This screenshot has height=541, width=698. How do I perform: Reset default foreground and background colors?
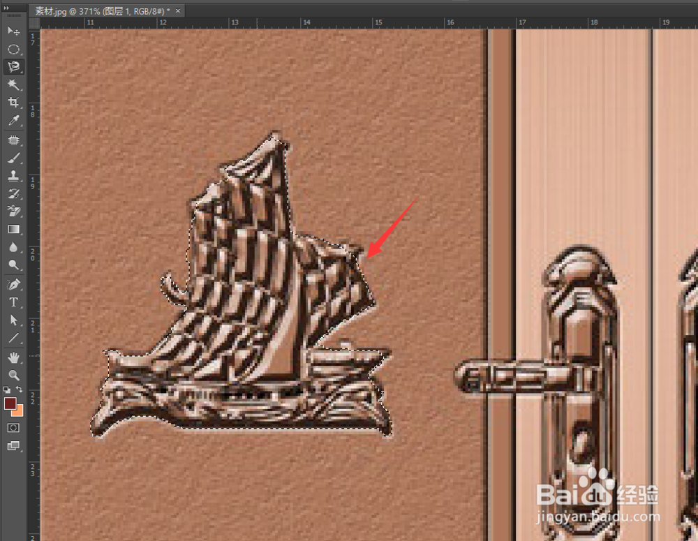tap(7, 390)
